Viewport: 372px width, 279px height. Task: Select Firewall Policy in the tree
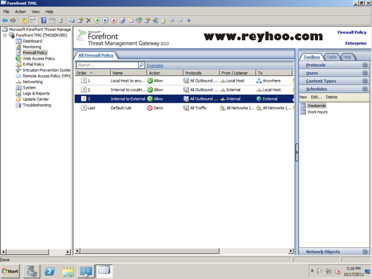click(x=35, y=53)
